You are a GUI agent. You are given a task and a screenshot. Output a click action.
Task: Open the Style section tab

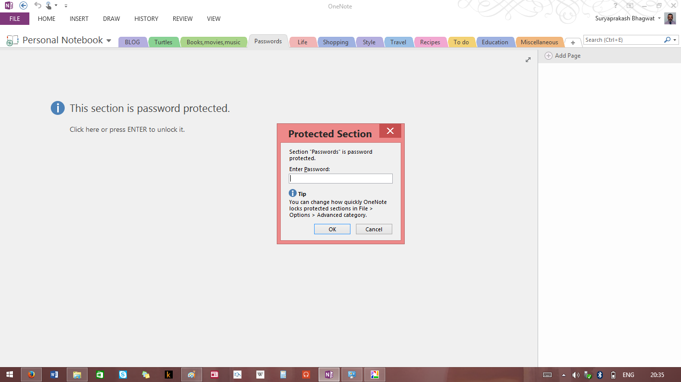369,42
